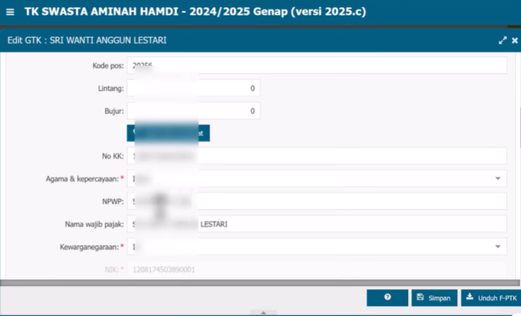The image size is (521, 316).
Task: Click the Bujur input field
Action: 193,111
